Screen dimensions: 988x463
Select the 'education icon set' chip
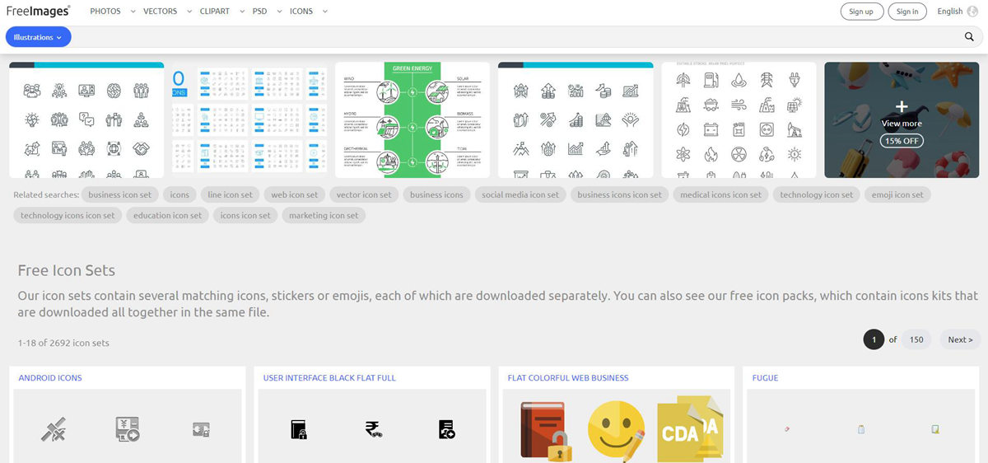[x=168, y=216]
